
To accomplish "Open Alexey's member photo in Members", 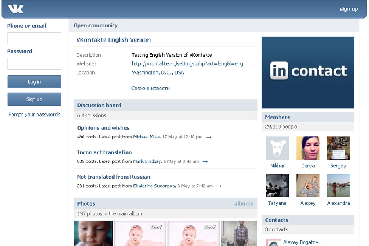I will (x=308, y=186).
